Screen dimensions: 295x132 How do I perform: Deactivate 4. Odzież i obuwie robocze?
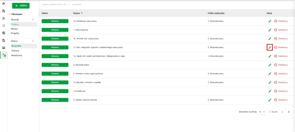point(281,100)
